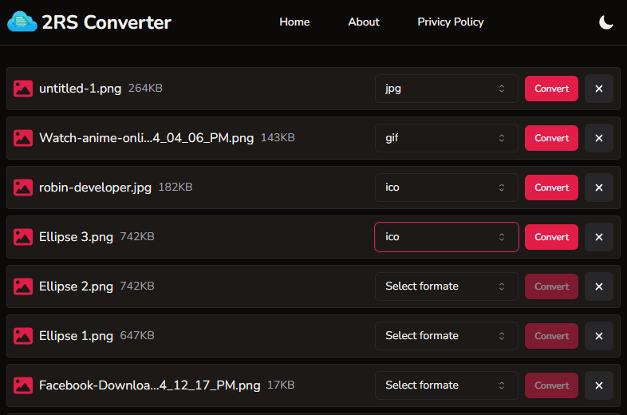Open the ico format dropdown for robin-developer.jpg

pyautogui.click(x=446, y=188)
